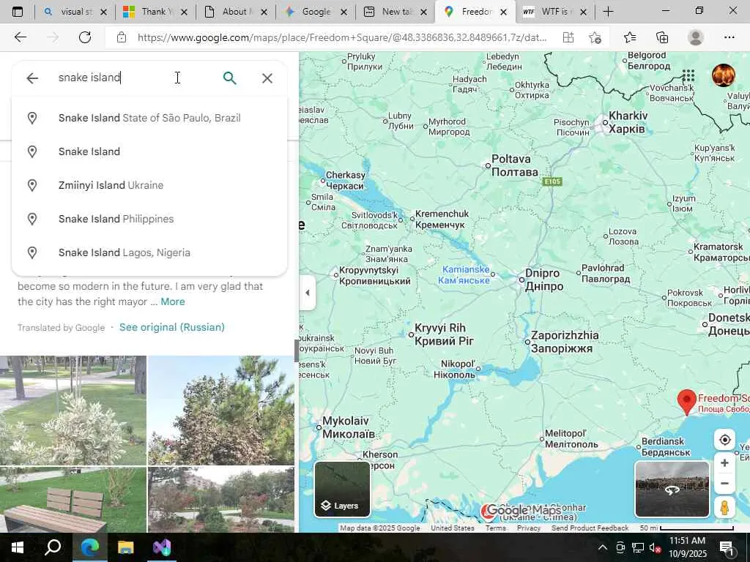Open the More link in the review

tap(173, 301)
